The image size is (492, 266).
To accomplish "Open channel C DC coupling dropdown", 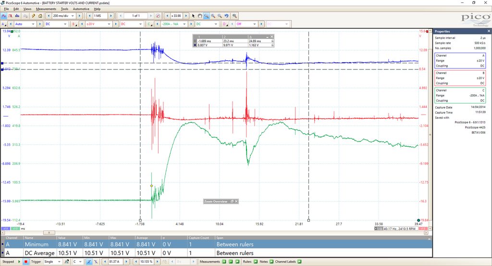I will 216,24.
